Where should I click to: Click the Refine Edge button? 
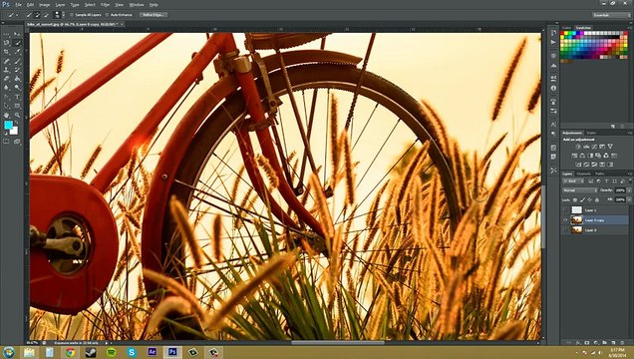tap(153, 15)
